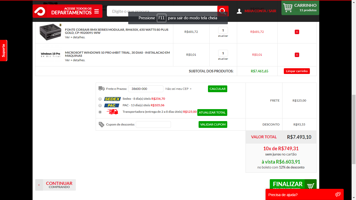356x200 pixels.
Task: Click the Sedex logo icon
Action: [x=112, y=99]
